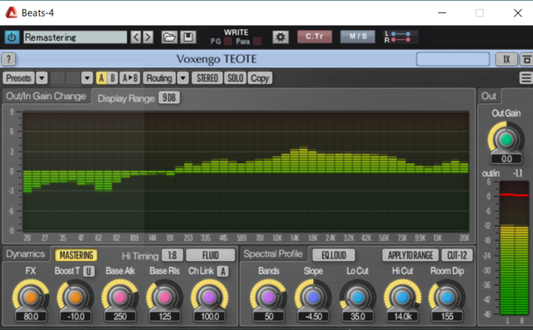The height and width of the screenshot is (330, 533).
Task: Open the L/R channel routing icon
Action: (x=401, y=37)
